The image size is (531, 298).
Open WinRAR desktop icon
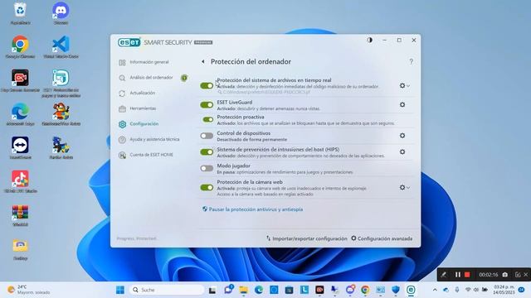(x=20, y=215)
